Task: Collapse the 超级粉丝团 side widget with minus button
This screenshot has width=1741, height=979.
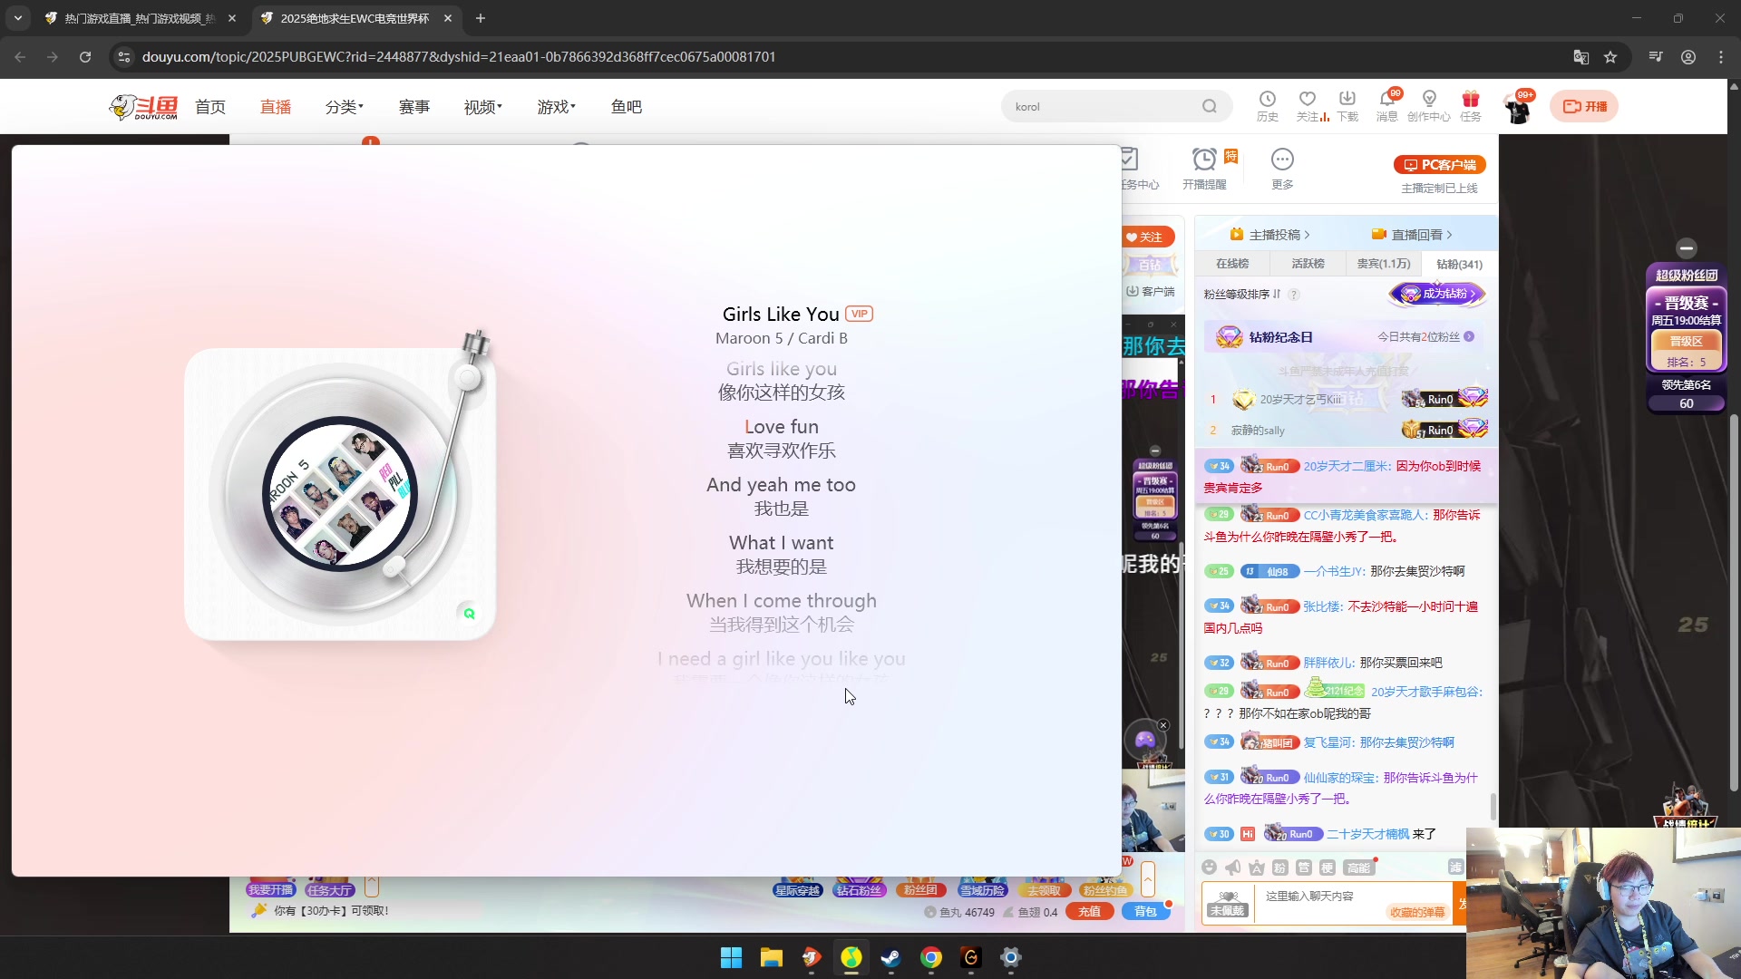Action: (x=1686, y=247)
